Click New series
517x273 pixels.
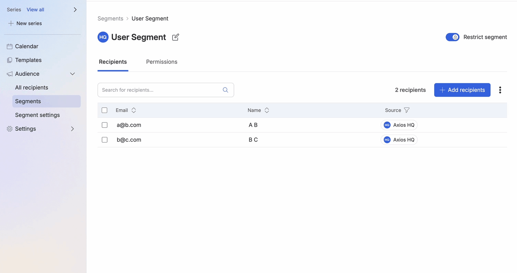coord(25,23)
